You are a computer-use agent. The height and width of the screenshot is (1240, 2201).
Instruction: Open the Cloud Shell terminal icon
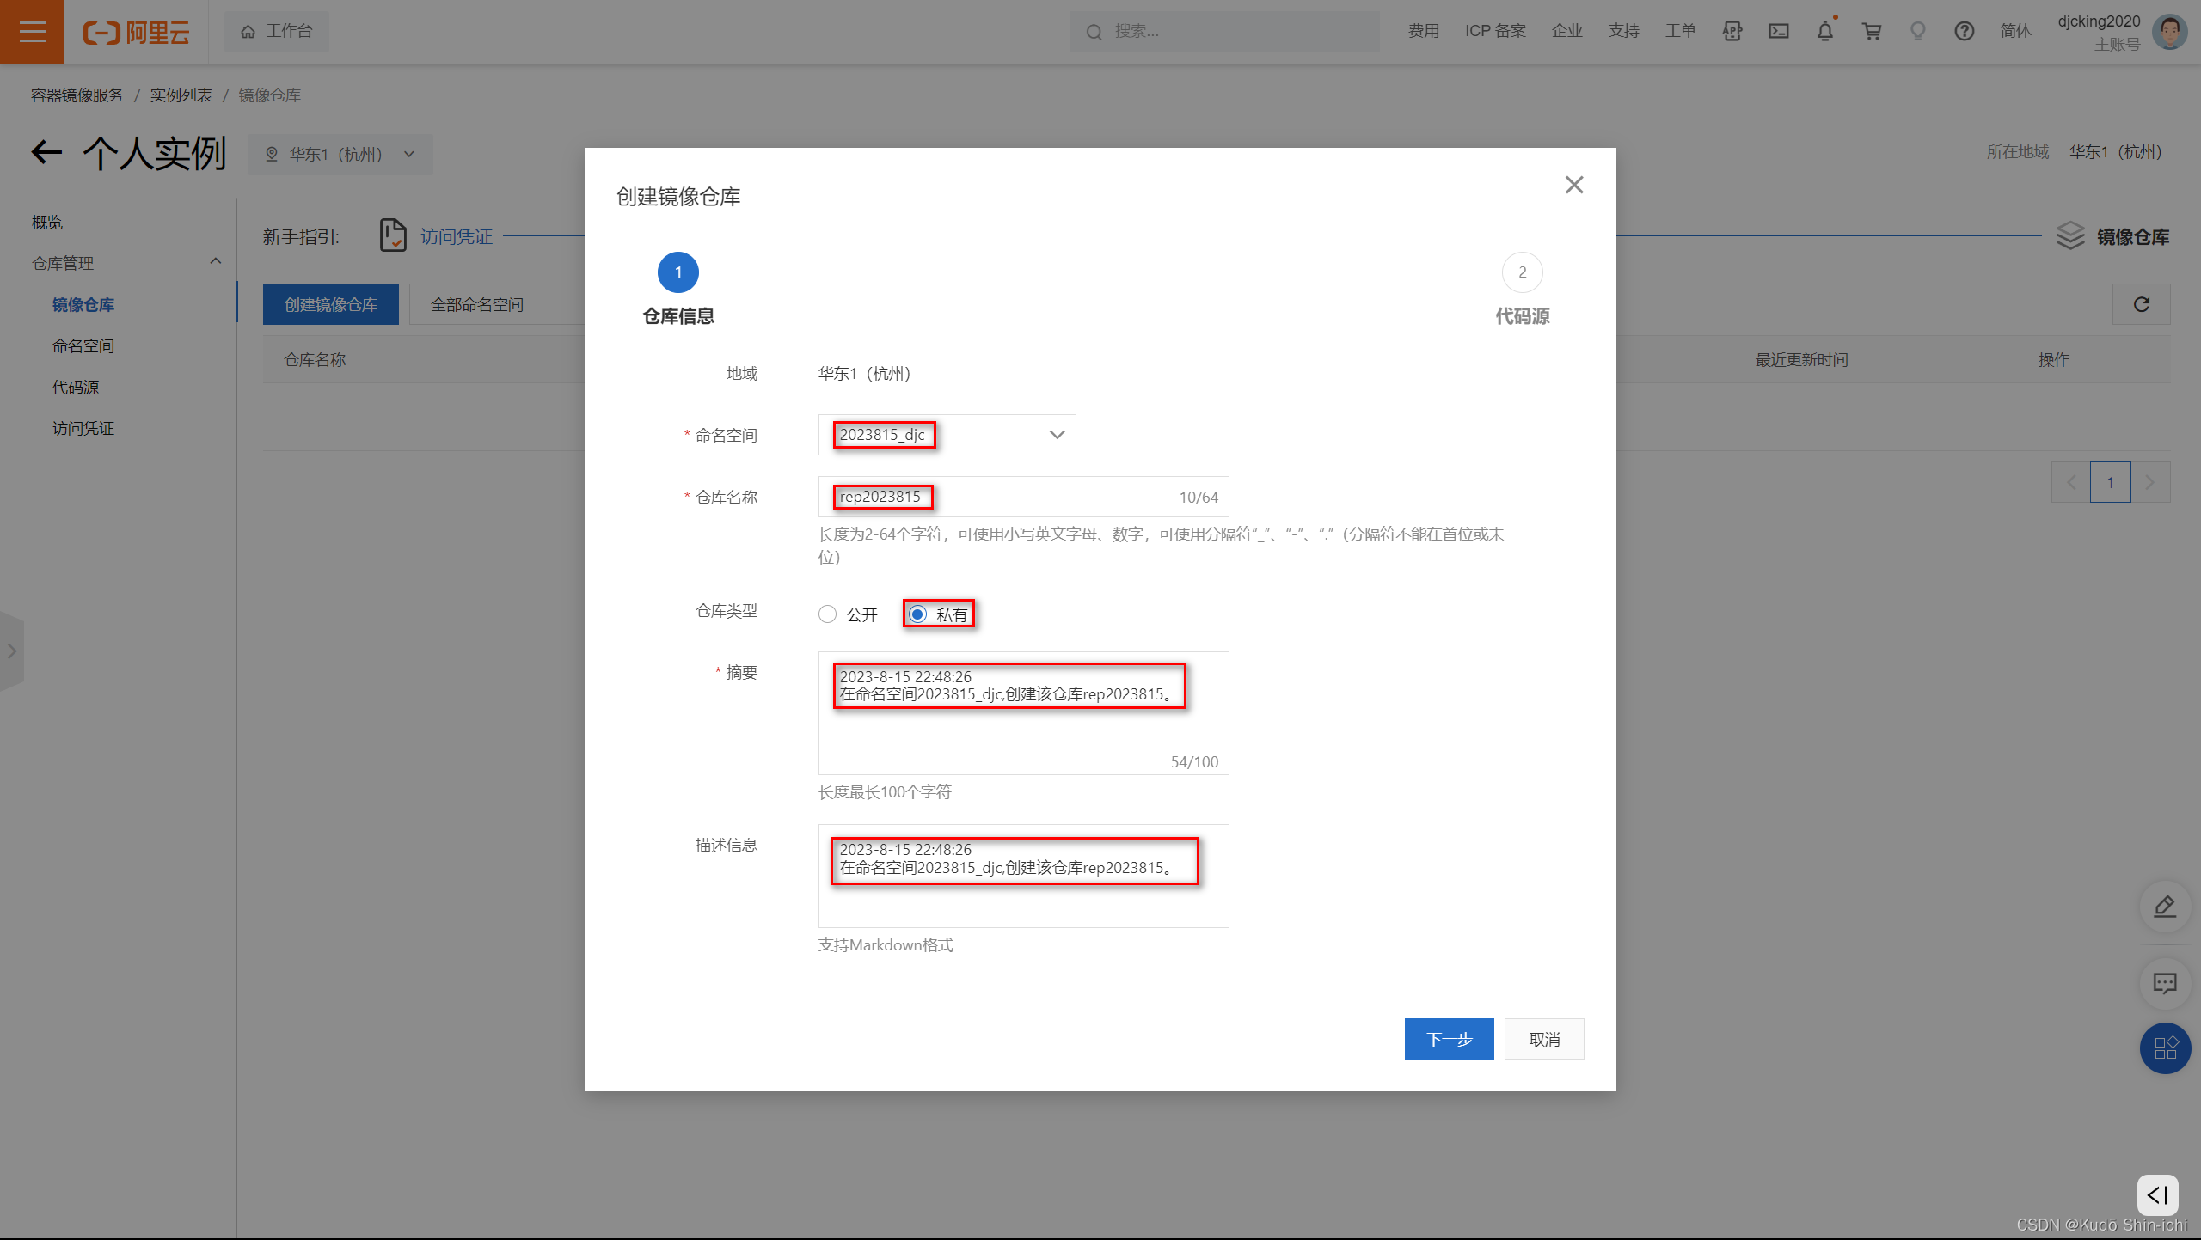[x=1778, y=32]
